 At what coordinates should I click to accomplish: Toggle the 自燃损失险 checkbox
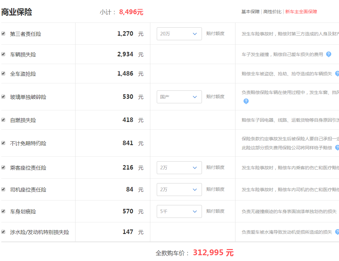tap(3, 120)
